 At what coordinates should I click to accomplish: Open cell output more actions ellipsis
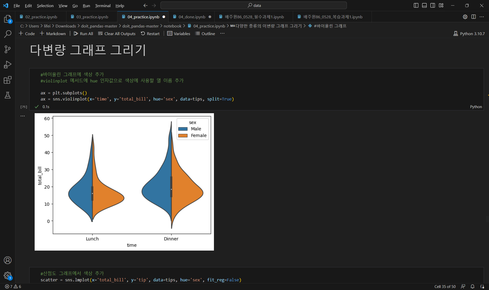coord(23,116)
